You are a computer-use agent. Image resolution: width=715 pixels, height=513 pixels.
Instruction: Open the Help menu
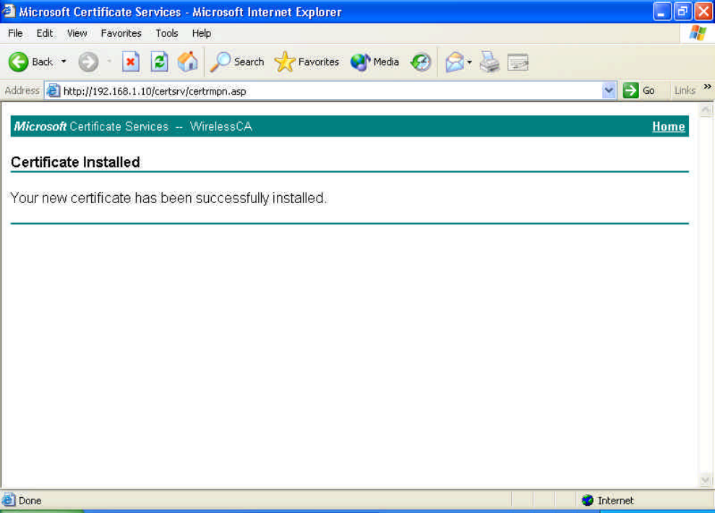(201, 33)
